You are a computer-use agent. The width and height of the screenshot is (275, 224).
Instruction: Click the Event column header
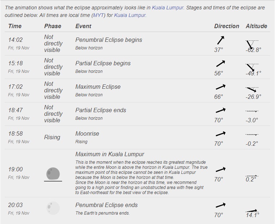click(83, 26)
